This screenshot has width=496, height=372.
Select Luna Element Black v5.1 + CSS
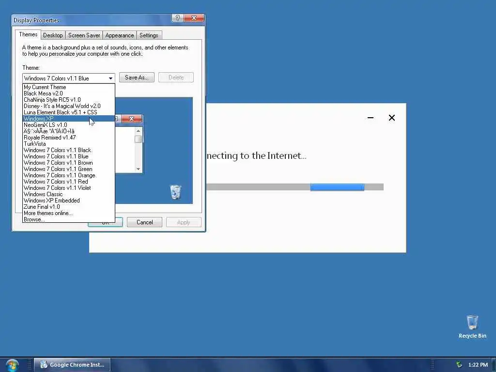pyautogui.click(x=69, y=112)
